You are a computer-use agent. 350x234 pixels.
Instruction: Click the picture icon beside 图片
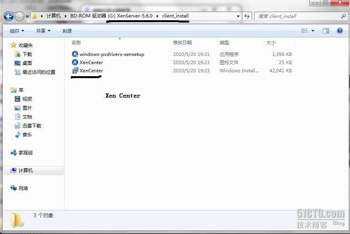coord(17,108)
